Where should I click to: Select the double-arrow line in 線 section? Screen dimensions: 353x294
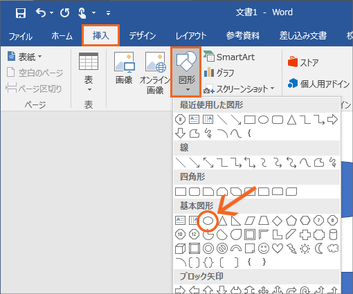[208, 163]
